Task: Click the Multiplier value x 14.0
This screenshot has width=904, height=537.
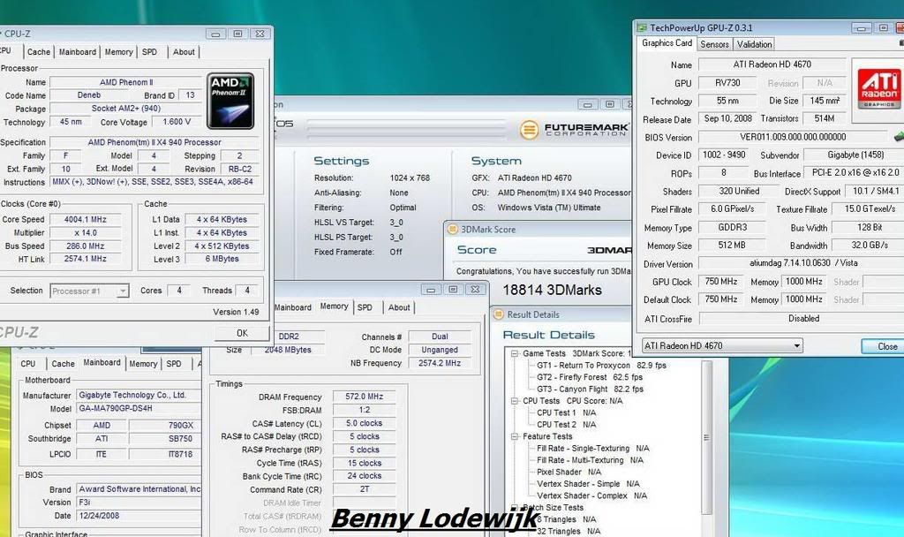Action: click(86, 233)
